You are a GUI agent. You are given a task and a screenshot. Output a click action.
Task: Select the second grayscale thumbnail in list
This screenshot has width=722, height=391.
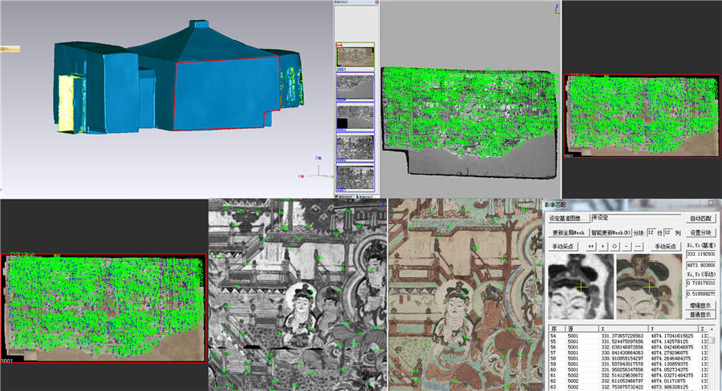pos(355,116)
